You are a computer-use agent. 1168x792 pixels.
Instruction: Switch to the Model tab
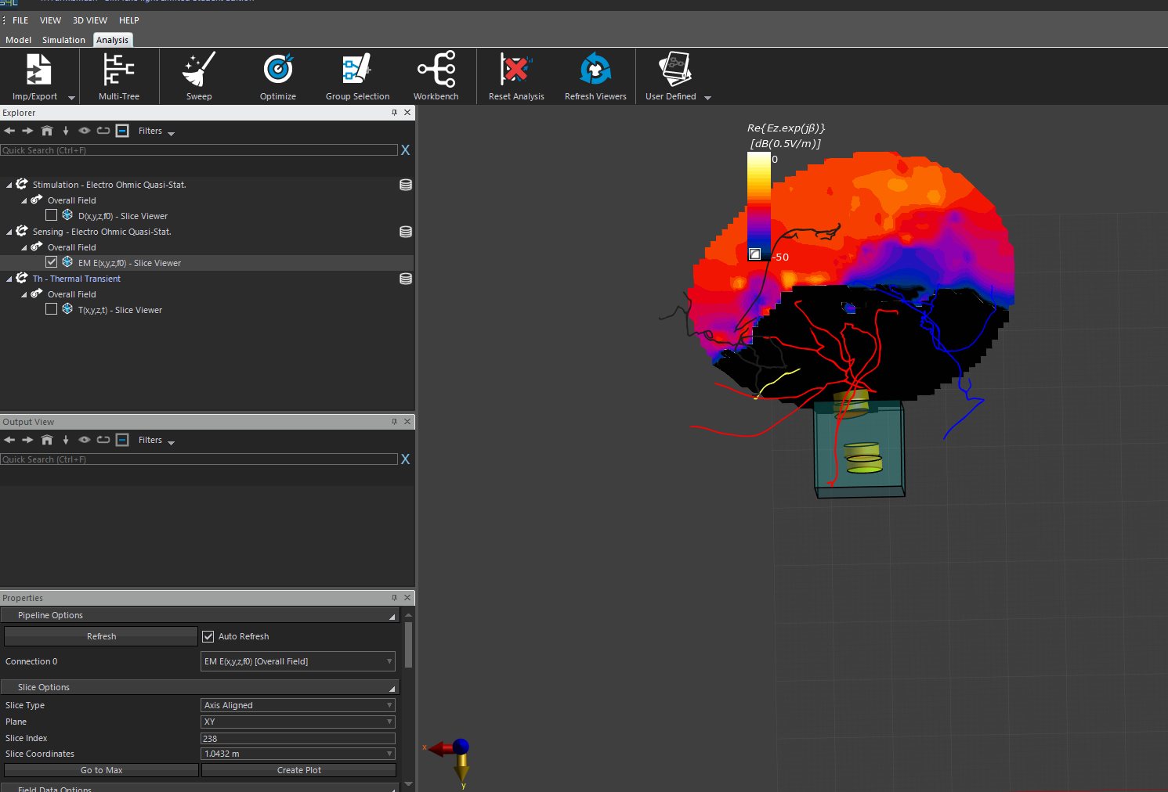18,40
